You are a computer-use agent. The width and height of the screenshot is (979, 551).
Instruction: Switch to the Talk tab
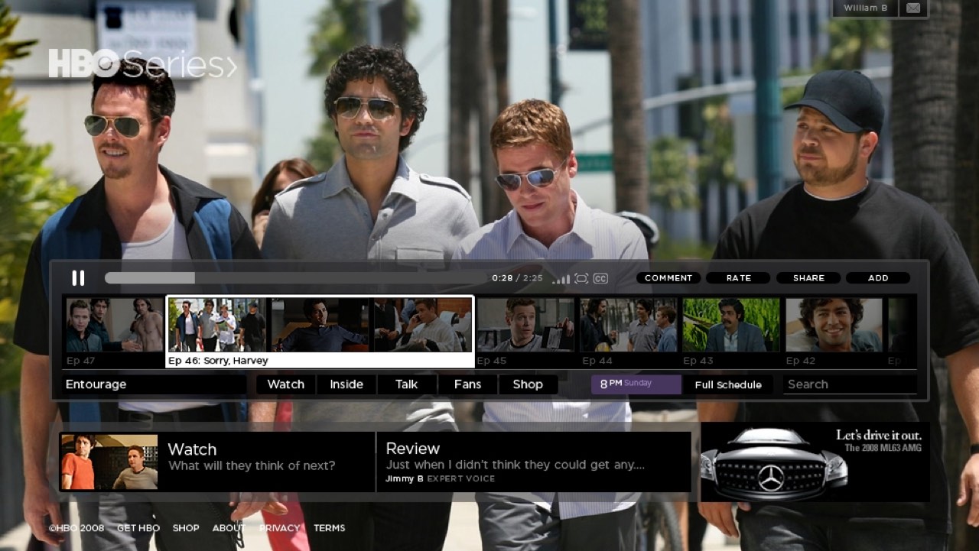tap(407, 384)
